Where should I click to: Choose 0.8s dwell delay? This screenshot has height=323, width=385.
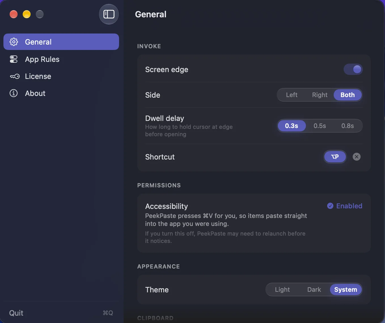[348, 126]
